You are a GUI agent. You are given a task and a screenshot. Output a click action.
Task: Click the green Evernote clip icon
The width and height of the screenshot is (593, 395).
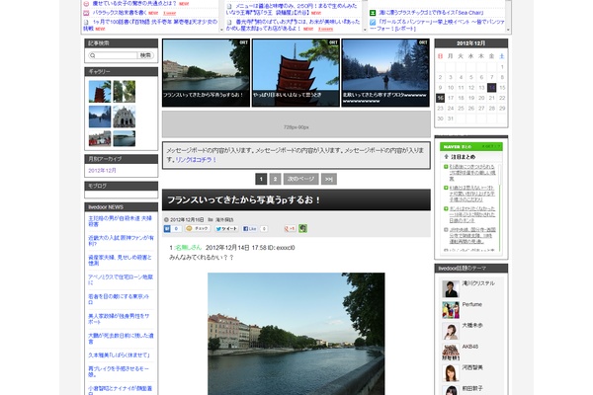tap(303, 228)
